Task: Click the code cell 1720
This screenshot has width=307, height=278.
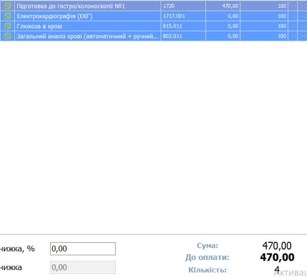Action: coord(183,6)
